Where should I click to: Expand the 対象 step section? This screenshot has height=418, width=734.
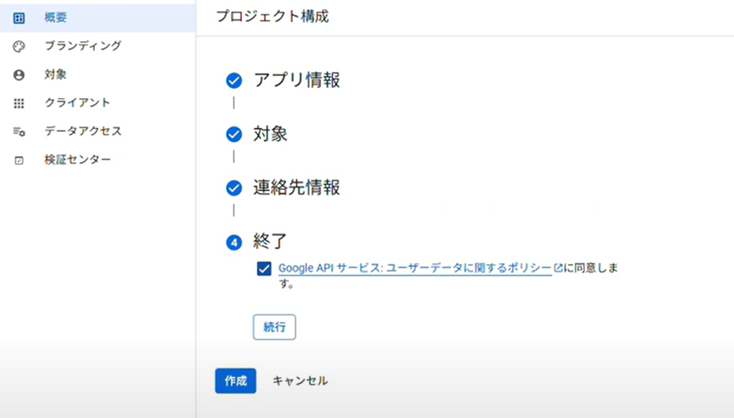coord(270,134)
